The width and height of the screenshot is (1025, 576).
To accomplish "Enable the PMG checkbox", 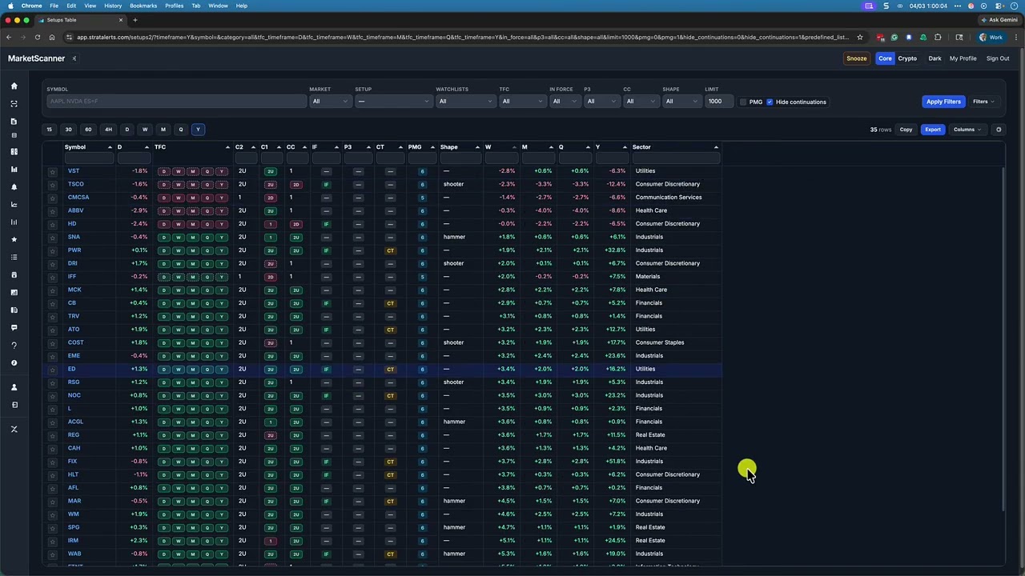I will pos(743,102).
